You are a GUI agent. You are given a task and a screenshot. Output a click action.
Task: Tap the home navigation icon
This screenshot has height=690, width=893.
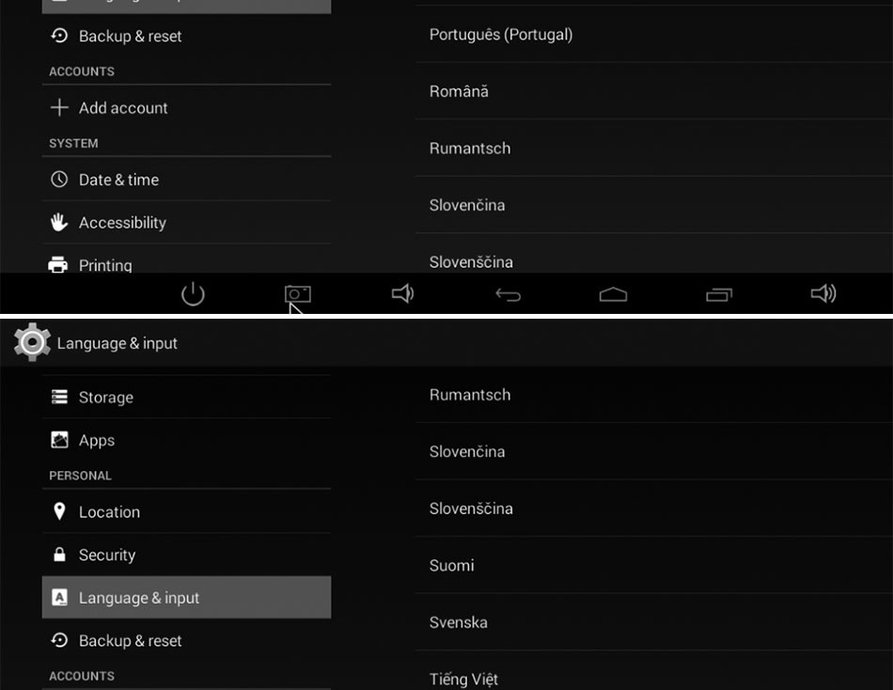click(x=613, y=295)
